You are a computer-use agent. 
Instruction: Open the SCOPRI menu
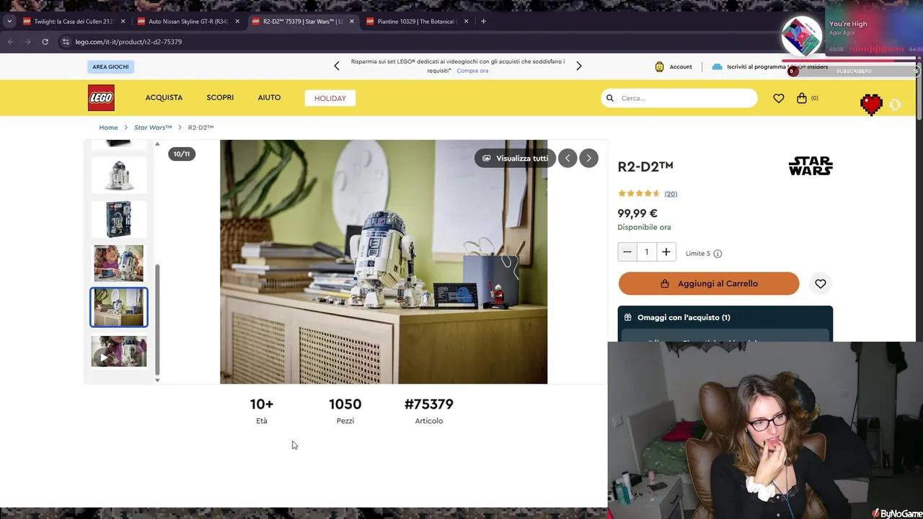(x=220, y=97)
